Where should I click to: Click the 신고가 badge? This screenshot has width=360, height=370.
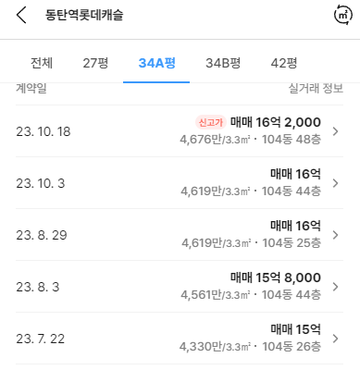[211, 122]
